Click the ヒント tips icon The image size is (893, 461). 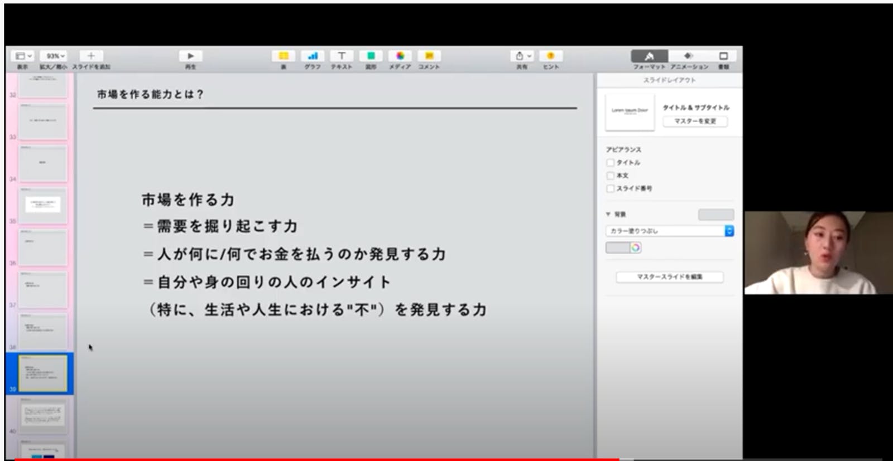coord(551,56)
